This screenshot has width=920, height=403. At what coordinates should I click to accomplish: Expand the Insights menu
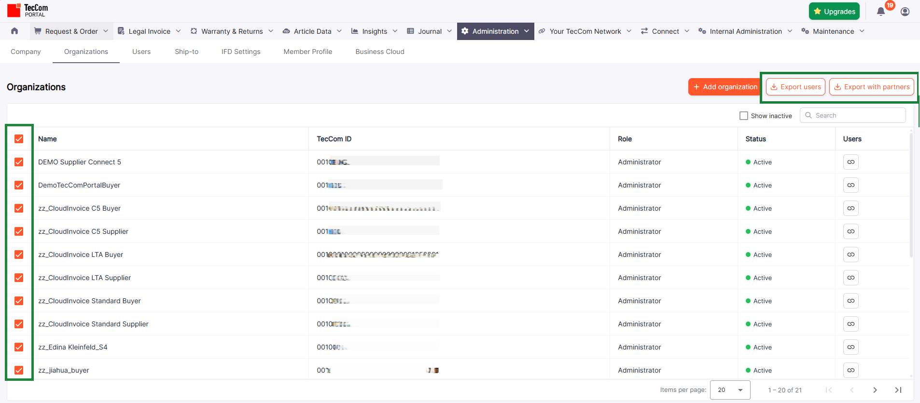point(375,31)
